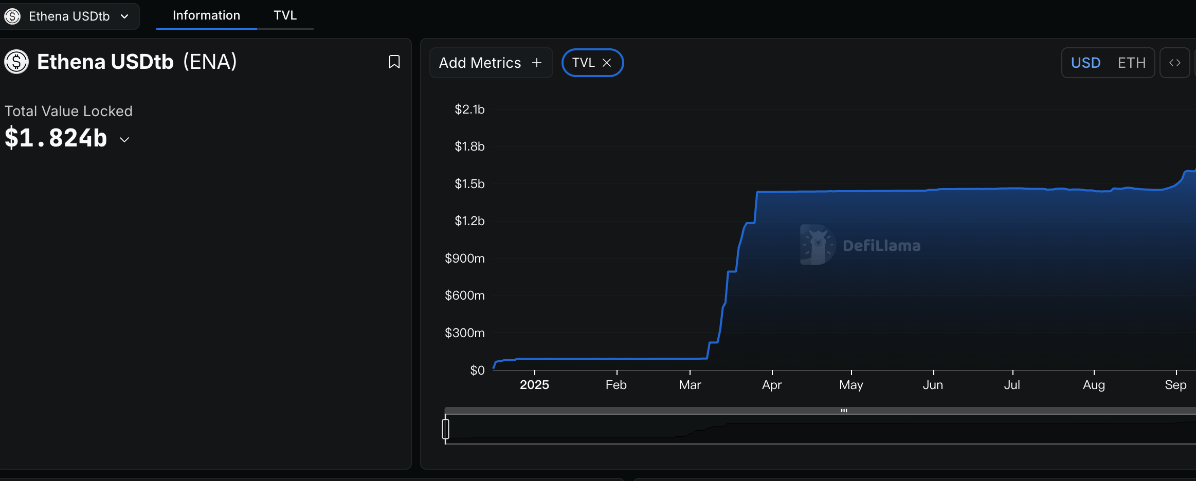Screen dimensions: 1196x481
Task: Select USD as the display currency
Action: [x=1086, y=62]
